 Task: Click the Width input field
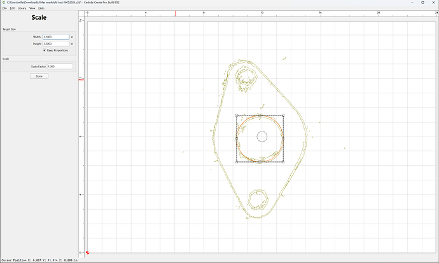(x=56, y=37)
